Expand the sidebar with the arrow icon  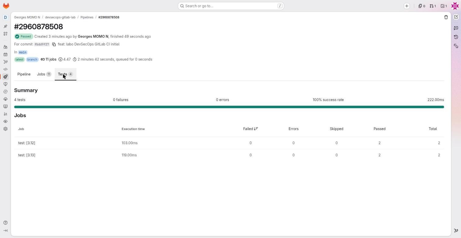(5, 230)
